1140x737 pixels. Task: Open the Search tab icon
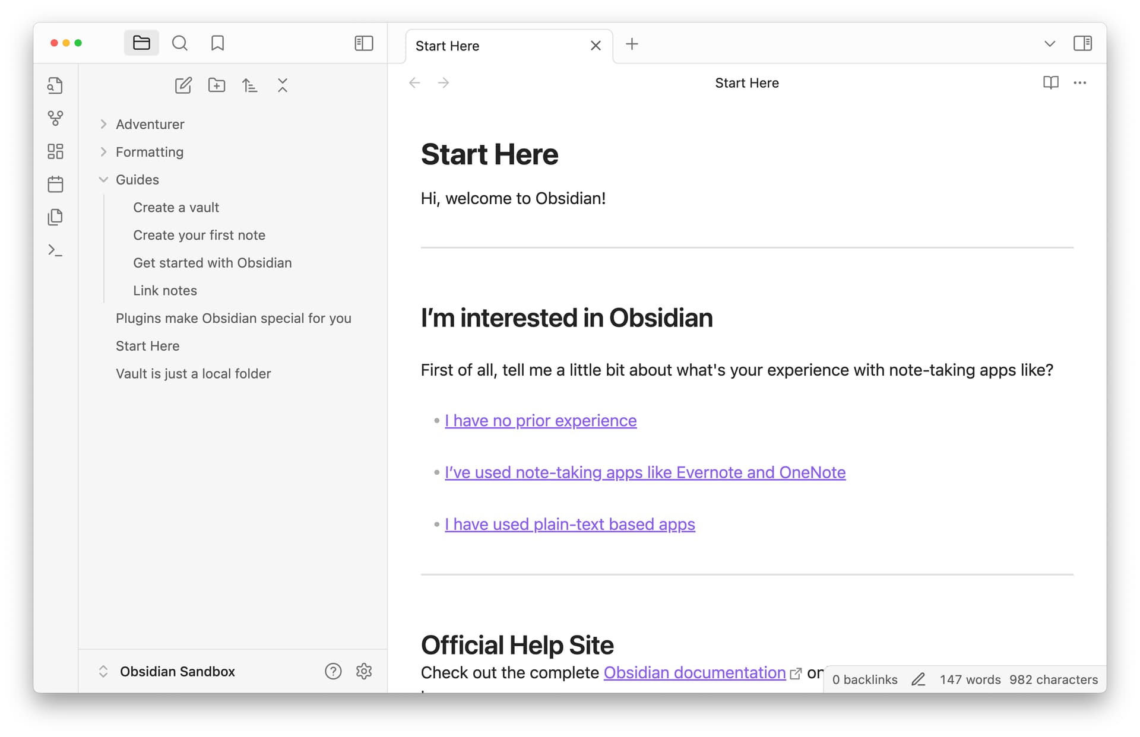(x=179, y=43)
